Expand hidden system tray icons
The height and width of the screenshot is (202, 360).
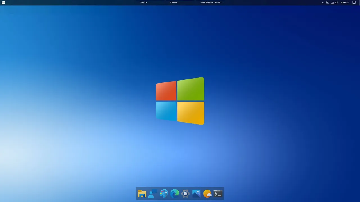(x=323, y=3)
